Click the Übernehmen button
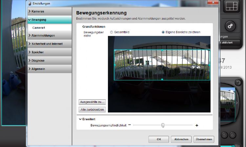246x147 pixels. [x=204, y=139]
